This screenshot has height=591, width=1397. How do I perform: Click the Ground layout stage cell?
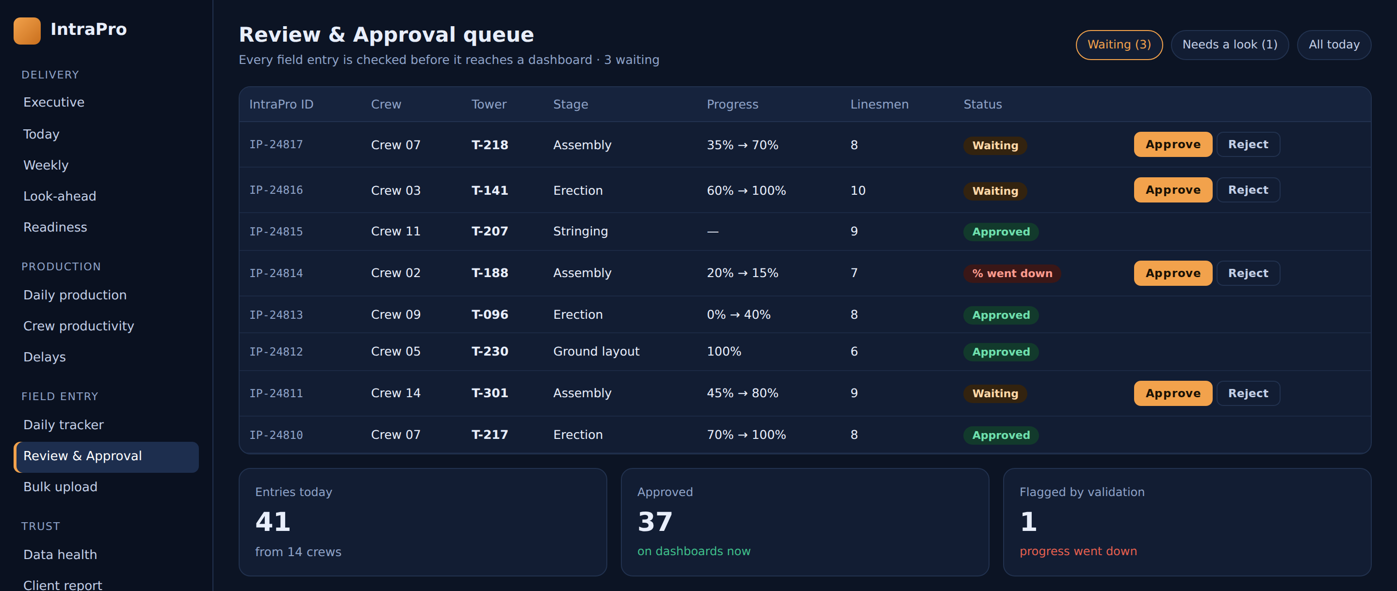[x=596, y=352]
